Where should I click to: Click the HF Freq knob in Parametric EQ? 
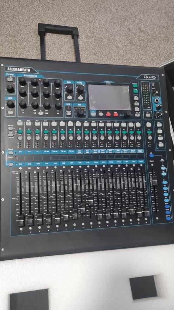[58, 94]
